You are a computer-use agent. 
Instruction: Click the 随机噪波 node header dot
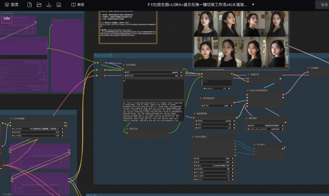[247, 118]
